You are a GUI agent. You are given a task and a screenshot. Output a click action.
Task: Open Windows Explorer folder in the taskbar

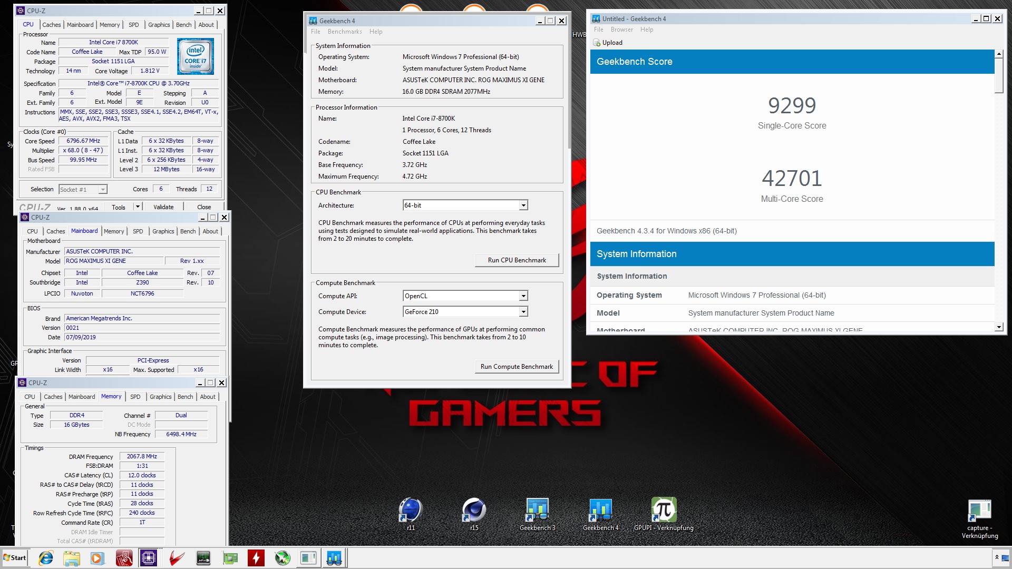click(71, 558)
